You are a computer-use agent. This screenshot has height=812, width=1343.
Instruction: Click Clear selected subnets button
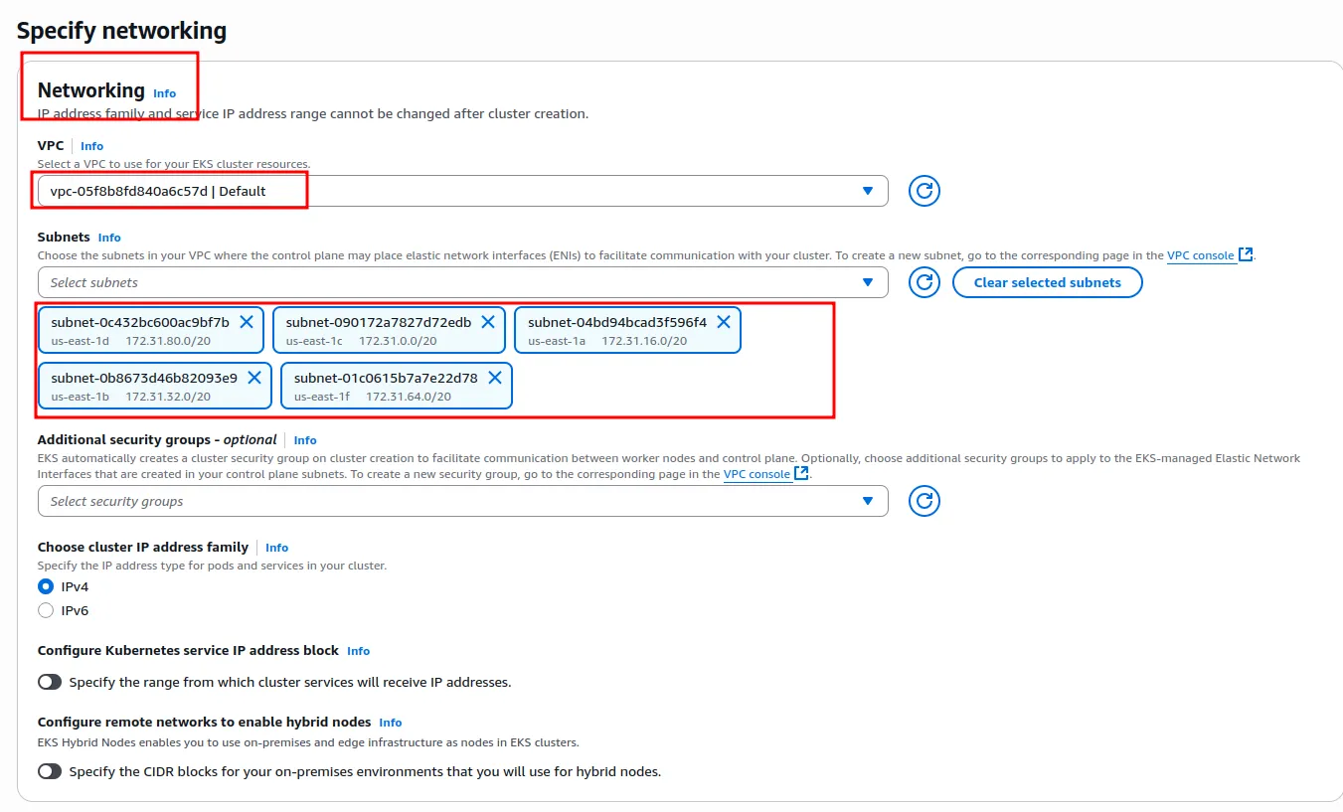coord(1048,282)
